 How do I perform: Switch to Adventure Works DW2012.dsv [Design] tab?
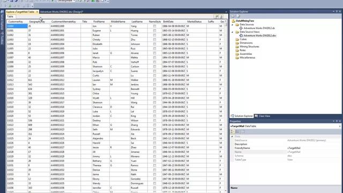click(62, 12)
